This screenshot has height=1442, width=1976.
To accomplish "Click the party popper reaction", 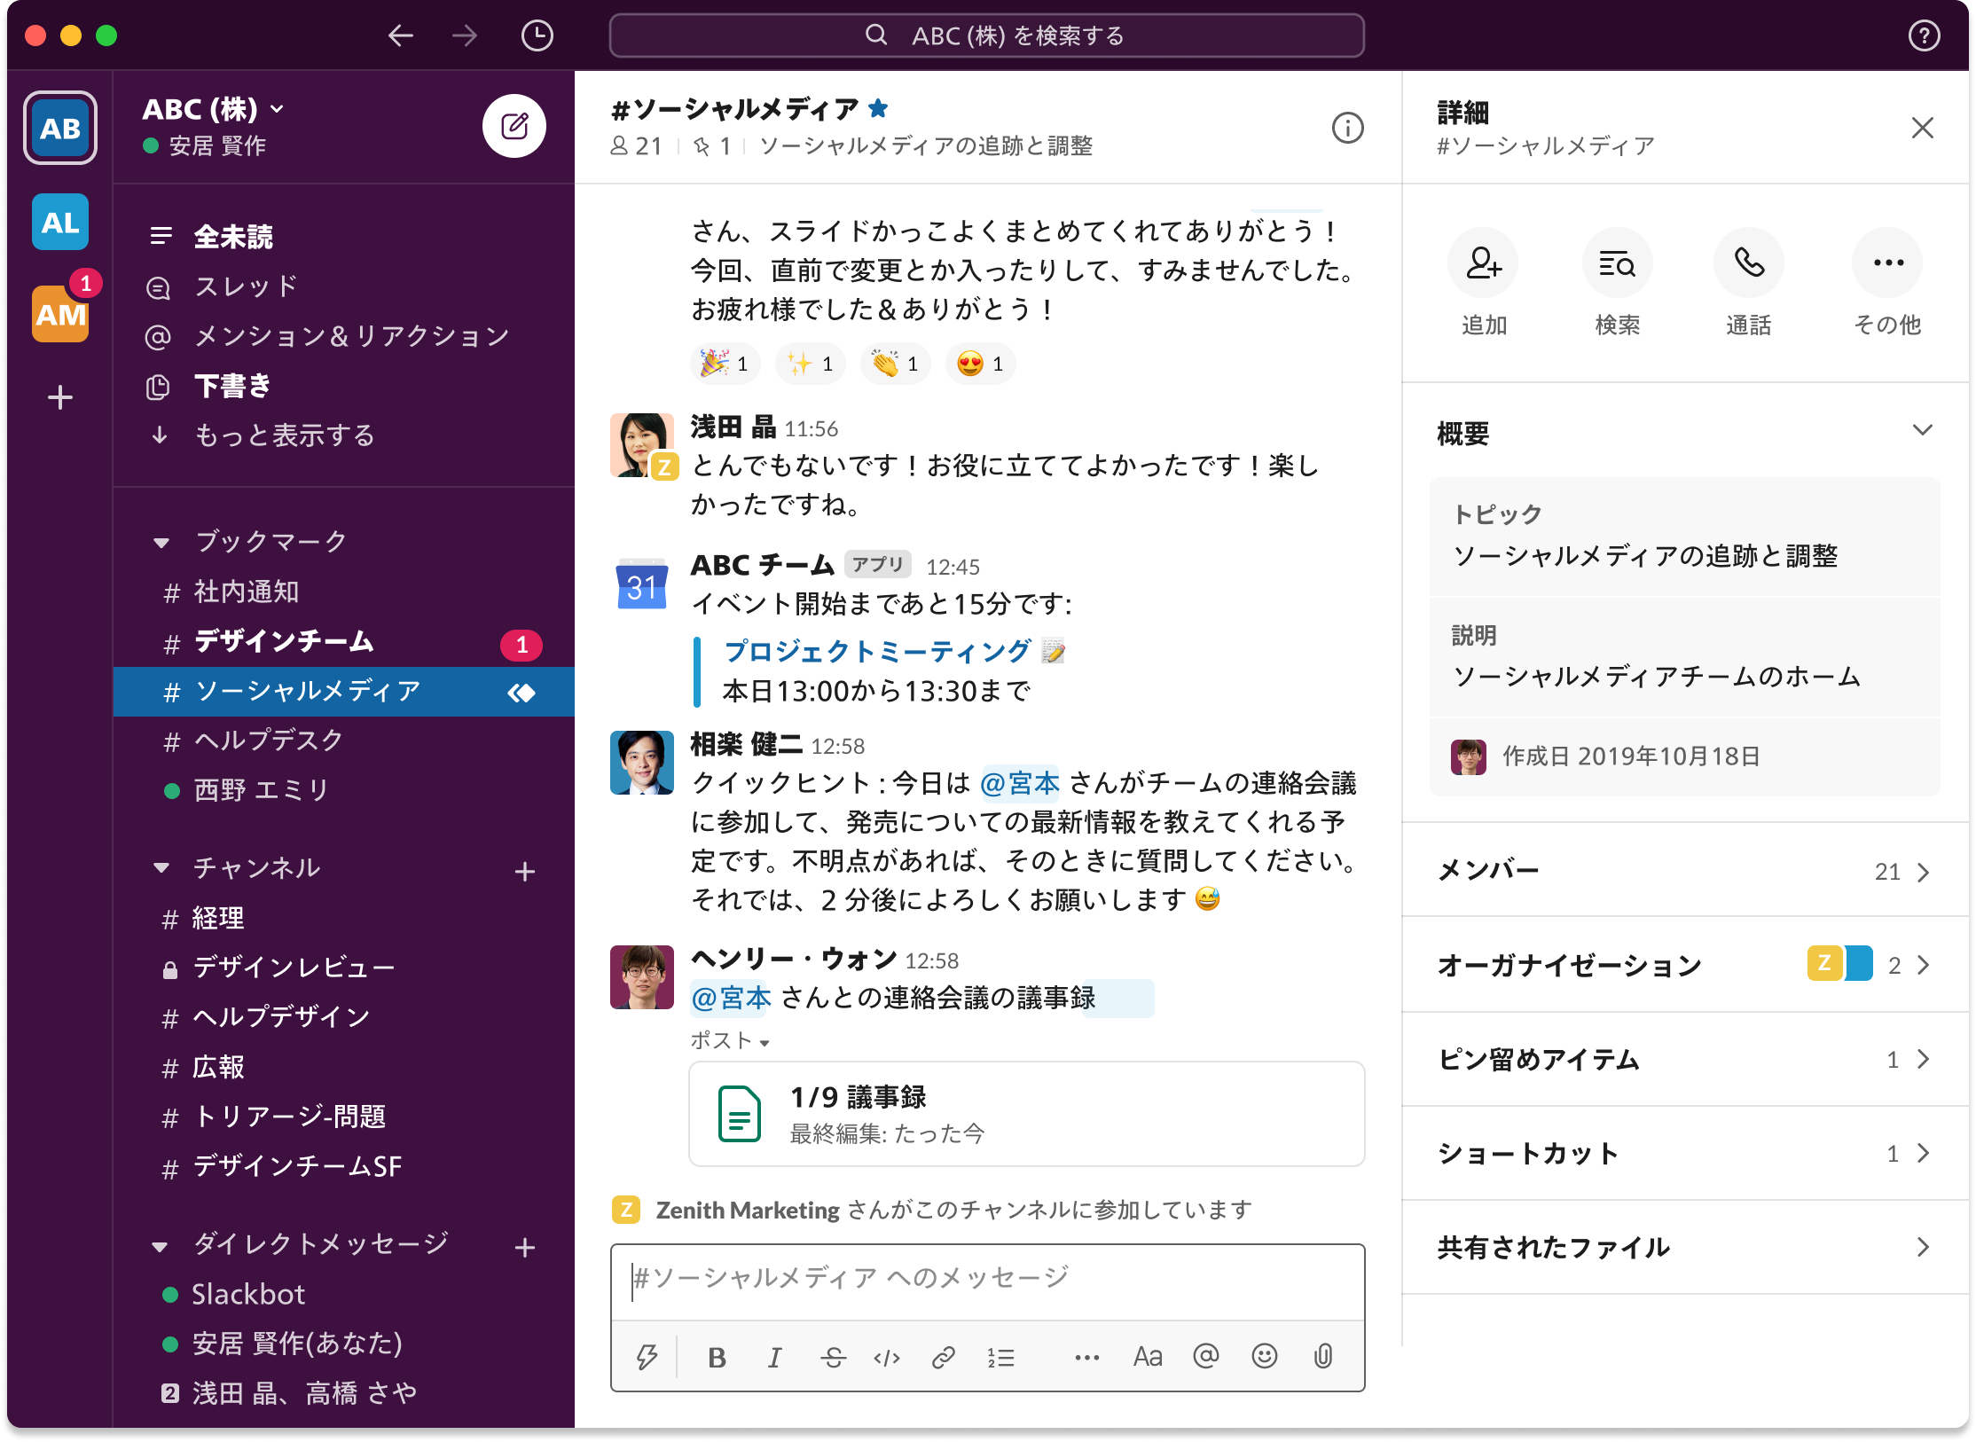I will coord(725,364).
